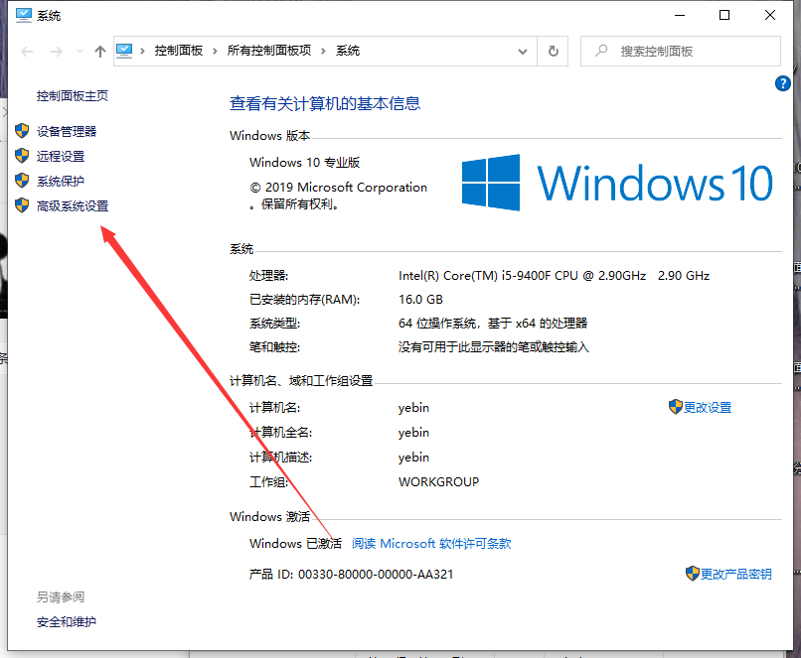Open the recent locations dropdown arrow

tap(79, 52)
